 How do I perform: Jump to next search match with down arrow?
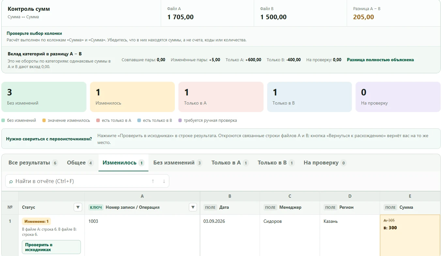click(164, 181)
